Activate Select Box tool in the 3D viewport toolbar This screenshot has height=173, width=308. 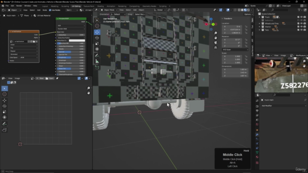(x=97, y=20)
